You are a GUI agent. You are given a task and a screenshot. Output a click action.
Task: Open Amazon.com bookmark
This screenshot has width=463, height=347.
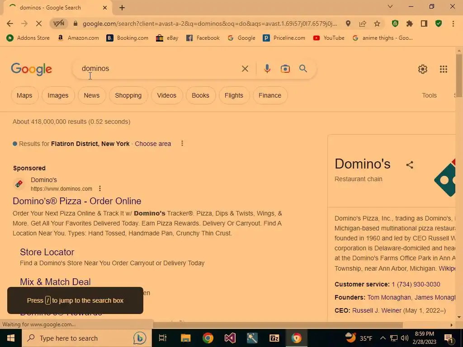[x=78, y=38]
